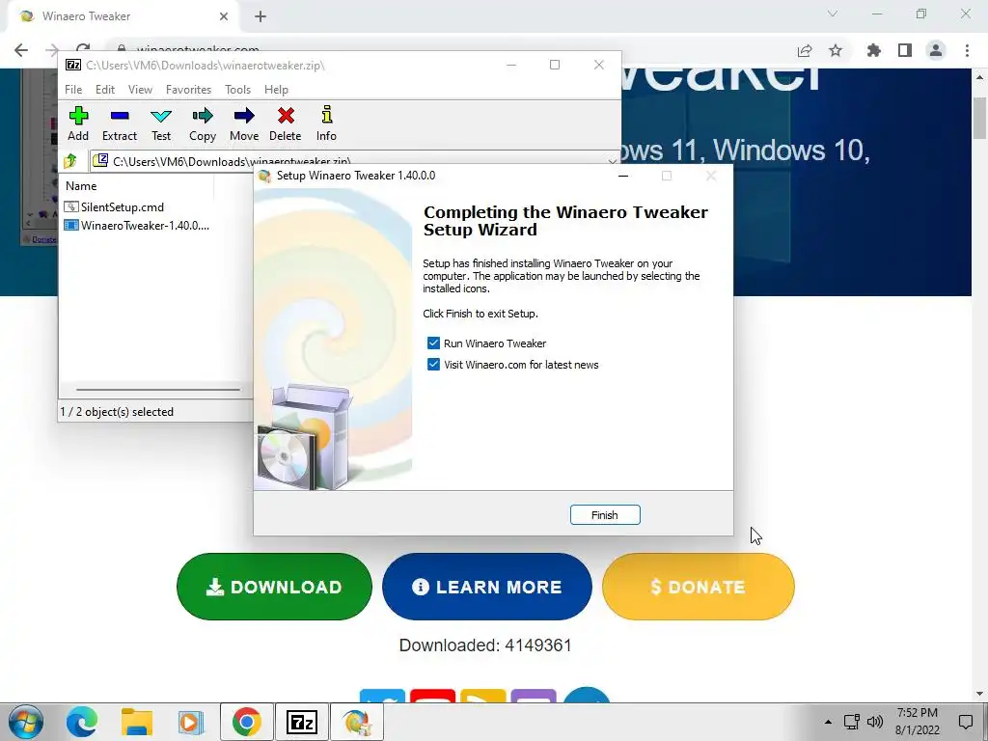The image size is (988, 741).
Task: Open Chrome profile avatar
Action: [936, 50]
